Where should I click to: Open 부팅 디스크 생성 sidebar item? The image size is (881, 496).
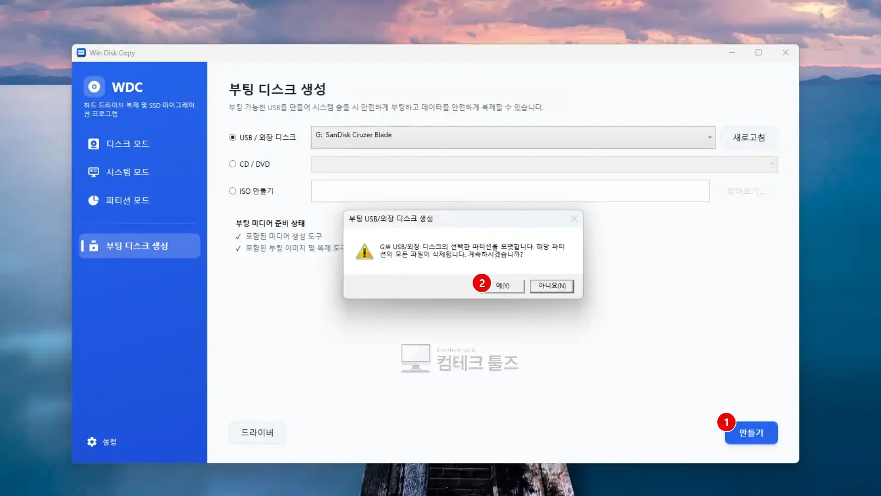coord(139,246)
